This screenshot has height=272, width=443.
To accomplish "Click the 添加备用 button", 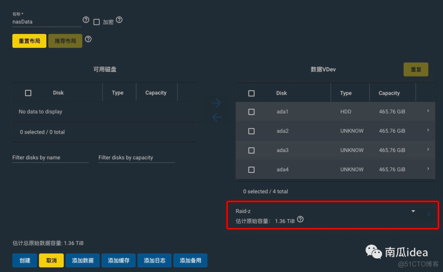I will (x=190, y=261).
